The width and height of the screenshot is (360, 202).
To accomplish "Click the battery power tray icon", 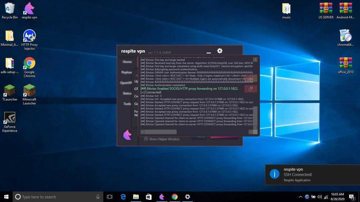I will pos(313,197).
